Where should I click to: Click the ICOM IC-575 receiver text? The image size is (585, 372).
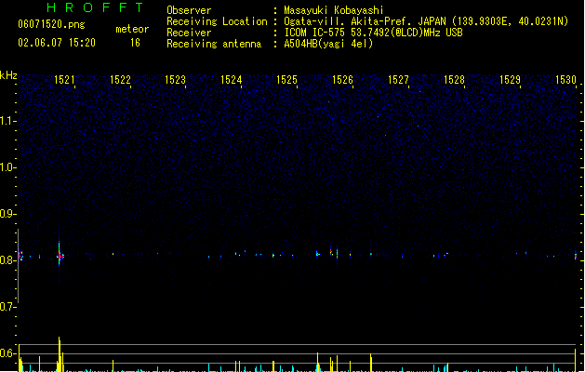point(373,33)
